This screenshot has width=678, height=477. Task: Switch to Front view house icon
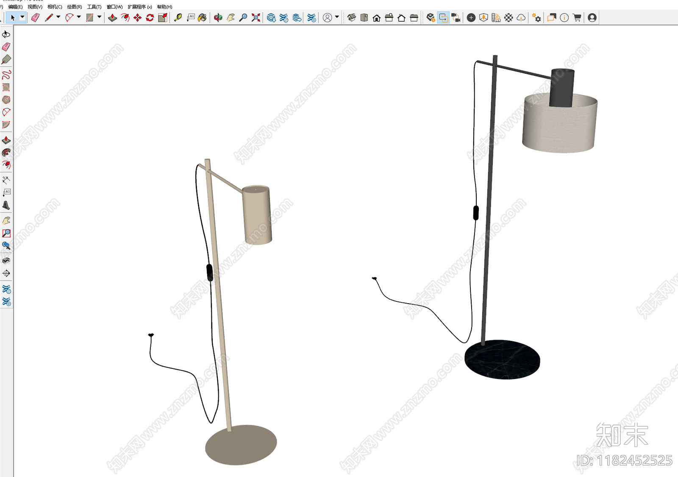click(376, 17)
